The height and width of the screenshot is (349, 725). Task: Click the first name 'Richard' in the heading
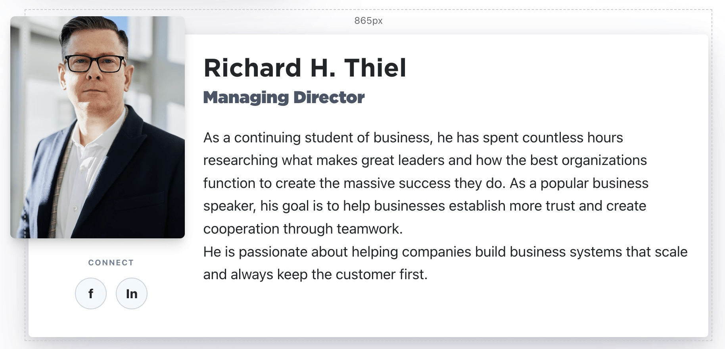(x=253, y=68)
